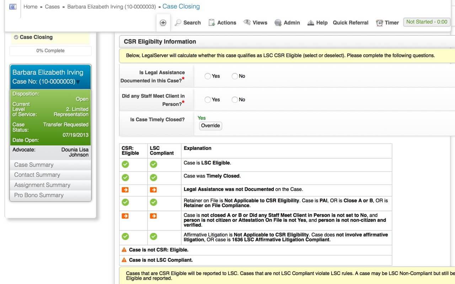Click the plus icon in the toolbar

coord(163,22)
